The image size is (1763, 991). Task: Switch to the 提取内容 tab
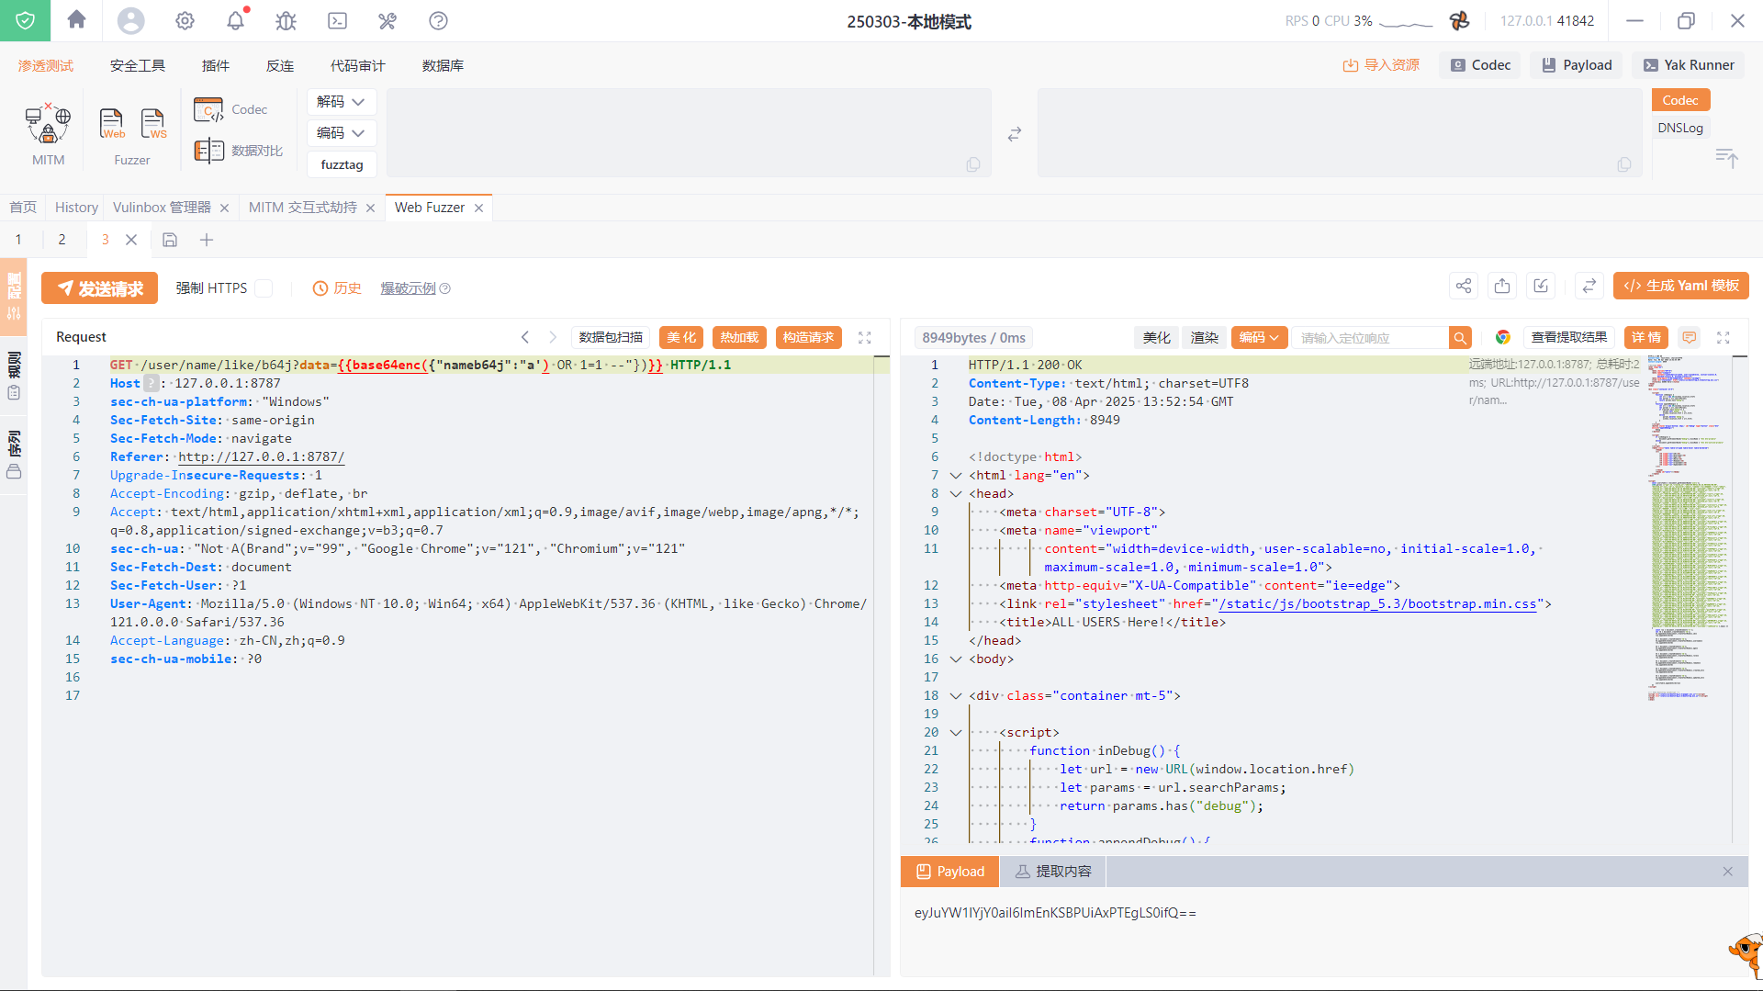pyautogui.click(x=1053, y=872)
